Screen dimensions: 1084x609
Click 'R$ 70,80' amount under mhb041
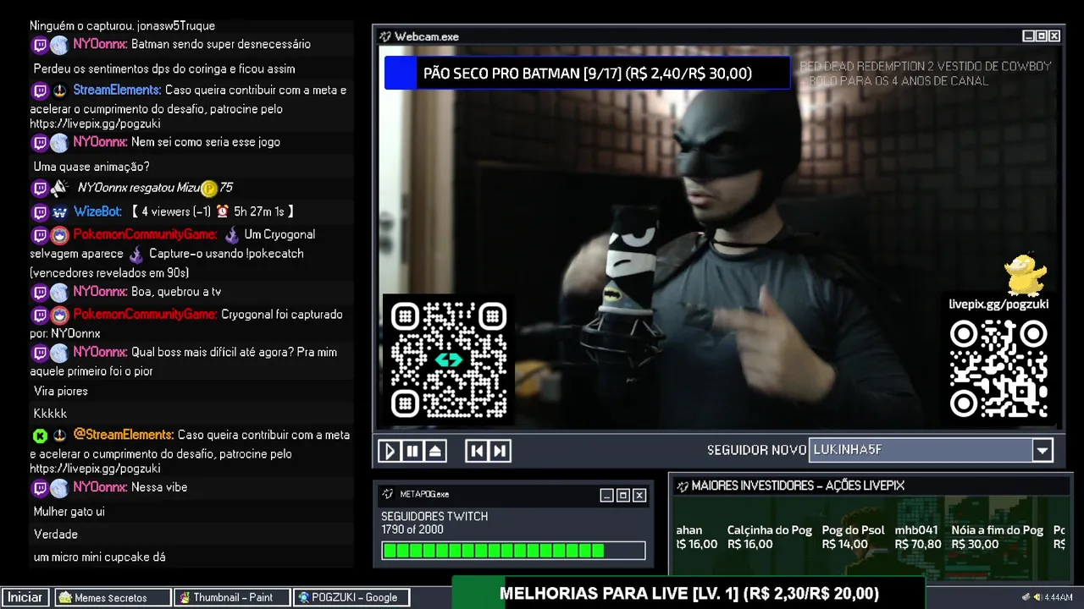[918, 544]
